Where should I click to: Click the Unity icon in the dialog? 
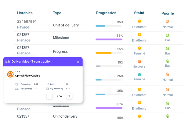point(47,84)
